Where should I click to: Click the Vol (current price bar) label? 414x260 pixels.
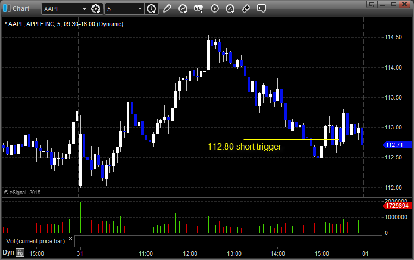[35, 241]
